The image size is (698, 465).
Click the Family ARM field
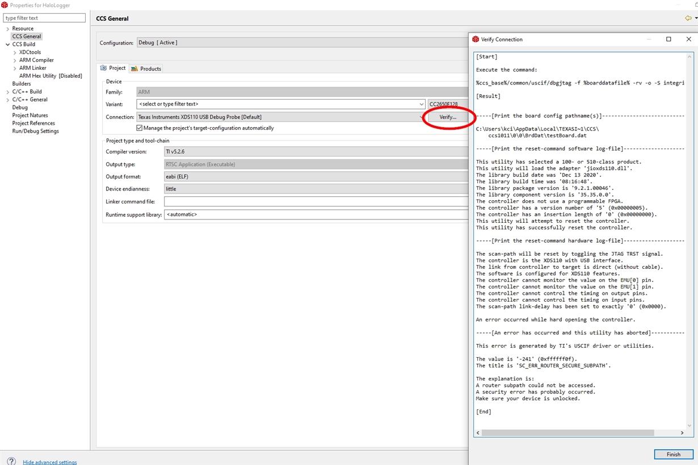[x=302, y=92]
